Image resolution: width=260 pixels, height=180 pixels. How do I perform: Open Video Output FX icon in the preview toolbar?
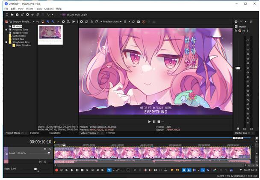tap(92, 21)
